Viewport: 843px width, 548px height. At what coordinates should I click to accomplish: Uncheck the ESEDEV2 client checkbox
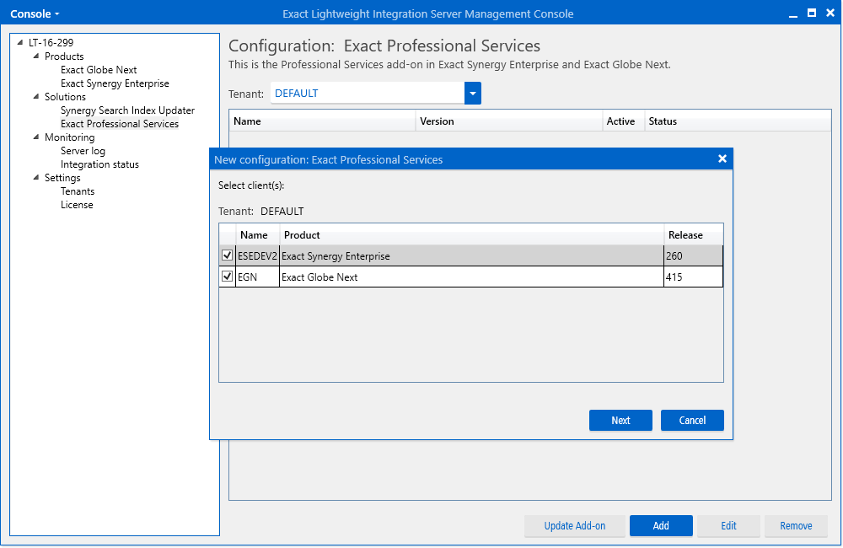coord(228,255)
